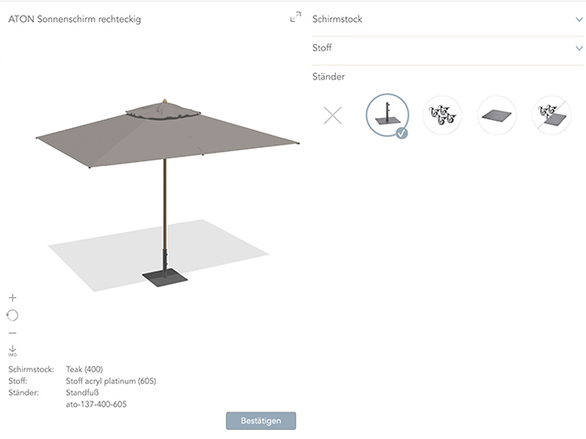Zoom in with the plus icon
Viewport: 586px width, 439px height.
[x=13, y=298]
